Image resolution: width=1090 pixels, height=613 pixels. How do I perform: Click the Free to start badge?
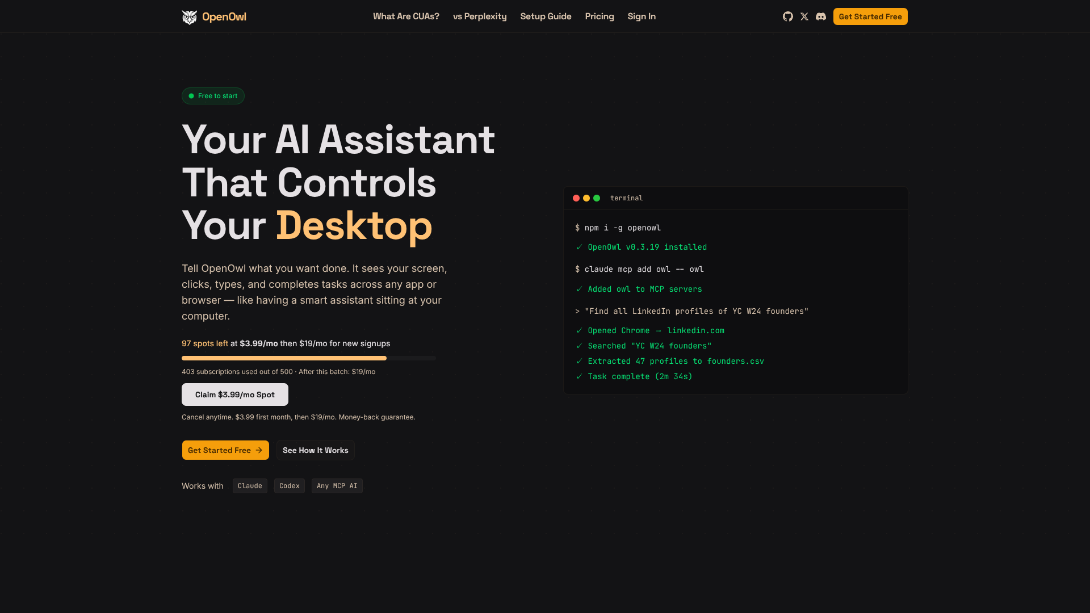point(213,95)
